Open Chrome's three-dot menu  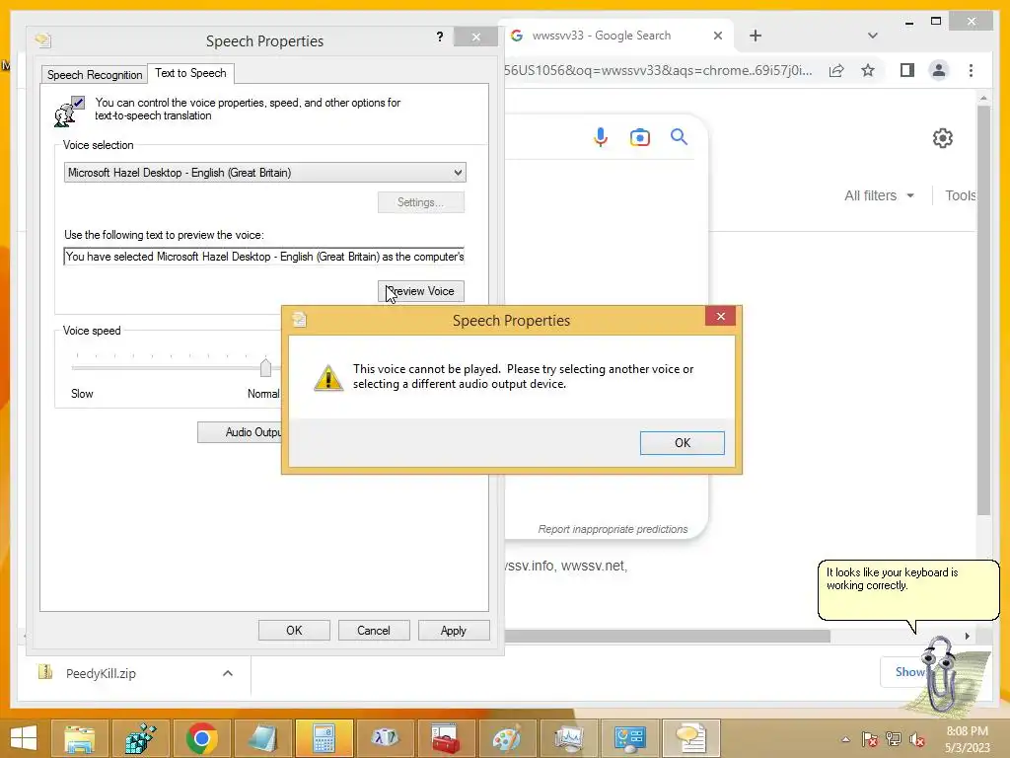tap(971, 70)
